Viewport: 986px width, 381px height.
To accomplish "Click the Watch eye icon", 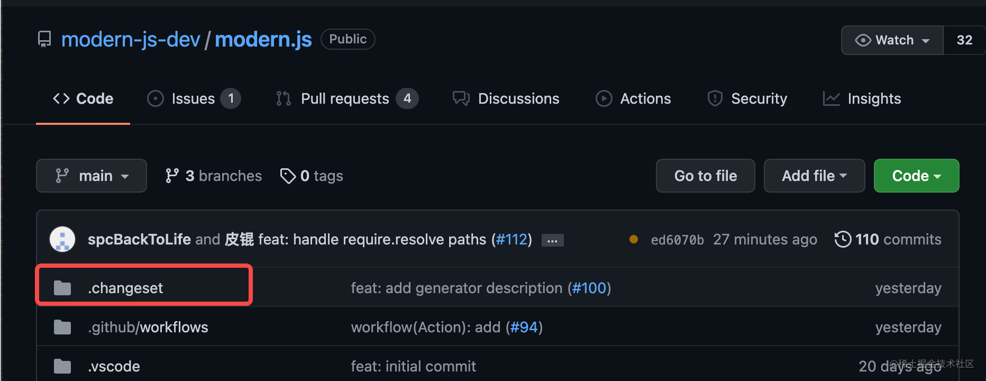I will click(863, 40).
